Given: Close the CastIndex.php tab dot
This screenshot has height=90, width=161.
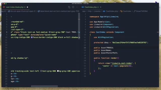Looking at the screenshot, I should coord(101,7).
